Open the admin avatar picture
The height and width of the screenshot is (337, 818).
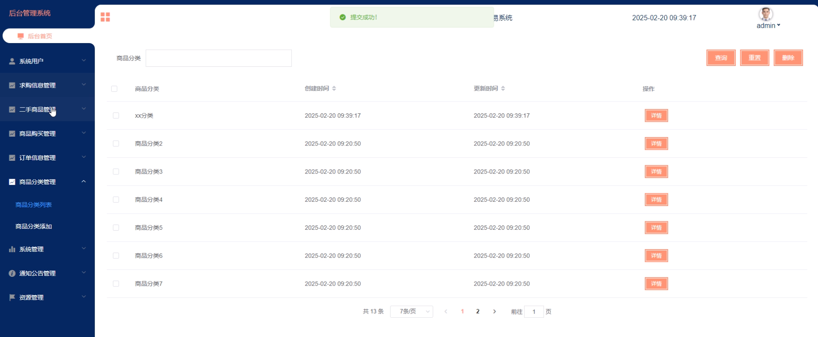click(766, 14)
